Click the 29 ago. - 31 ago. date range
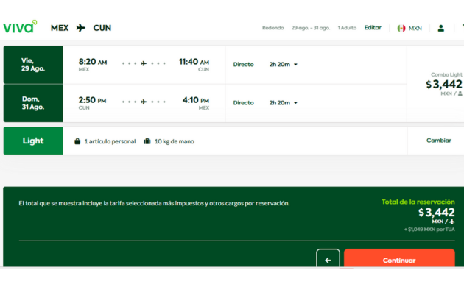The height and width of the screenshot is (287, 464). point(310,28)
